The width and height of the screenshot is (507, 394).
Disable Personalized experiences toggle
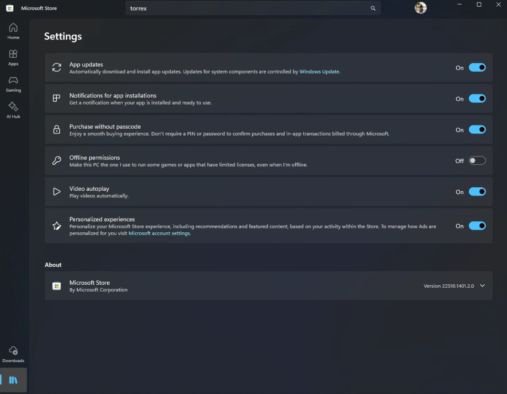tap(477, 226)
